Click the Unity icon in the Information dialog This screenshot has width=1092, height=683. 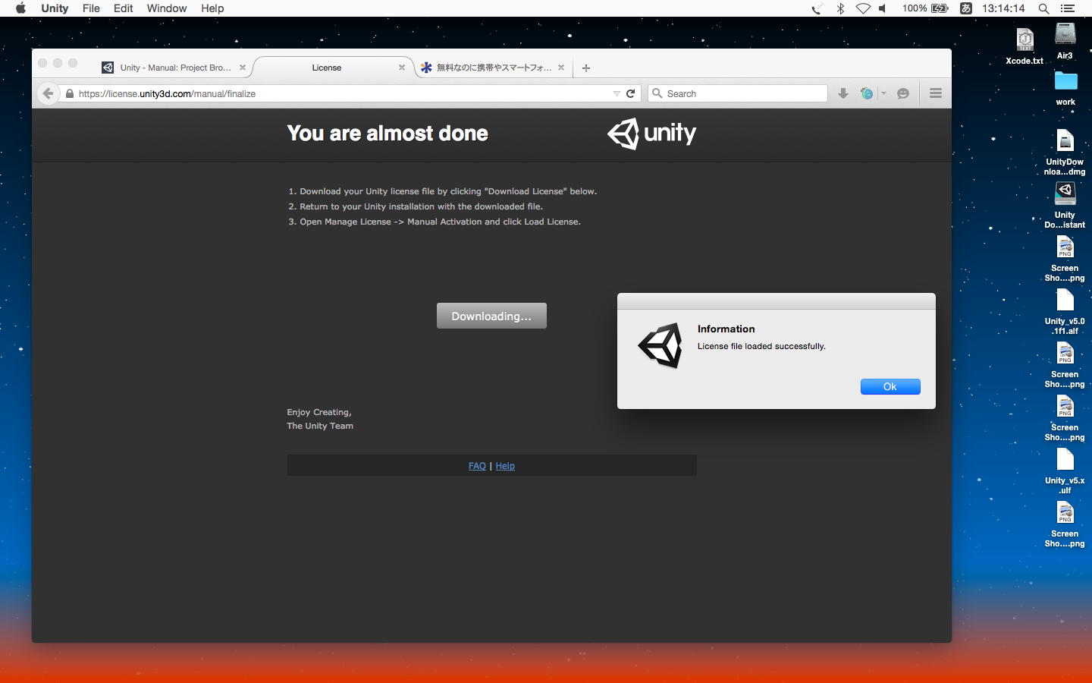point(661,346)
